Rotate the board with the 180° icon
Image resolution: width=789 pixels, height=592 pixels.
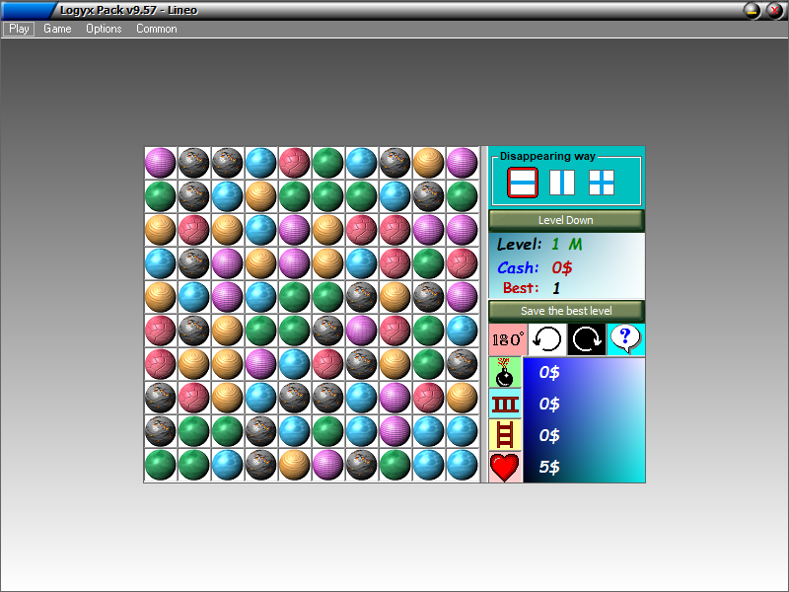(x=508, y=339)
